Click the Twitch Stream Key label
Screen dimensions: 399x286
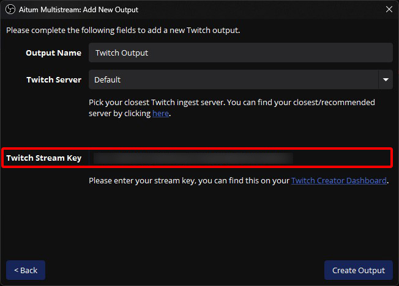pyautogui.click(x=44, y=158)
